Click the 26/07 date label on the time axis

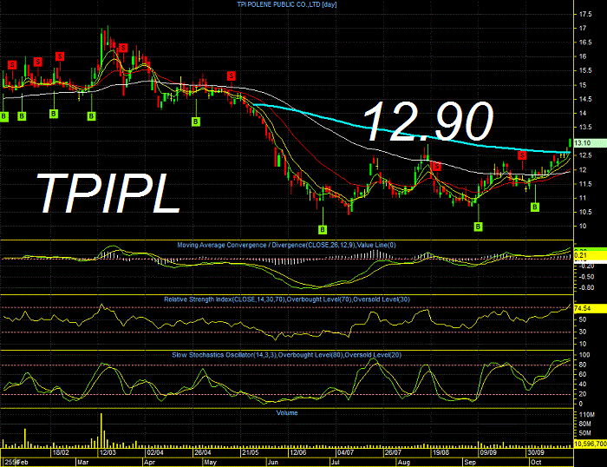[x=393, y=452]
